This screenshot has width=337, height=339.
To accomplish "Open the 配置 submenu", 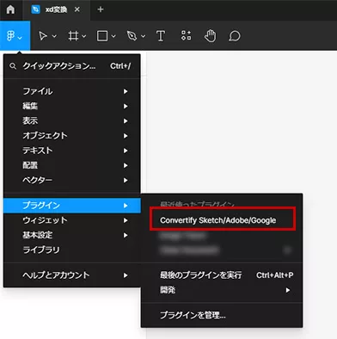I will (x=72, y=165).
